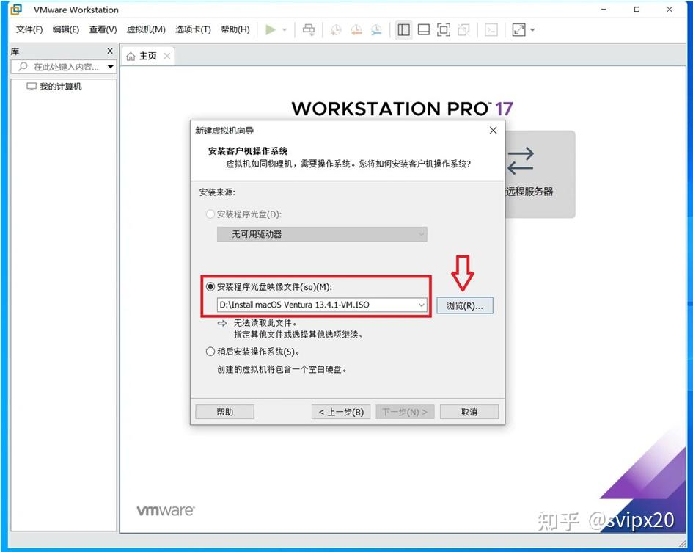
Task: Open the 编辑(E) menu
Action: 66,29
